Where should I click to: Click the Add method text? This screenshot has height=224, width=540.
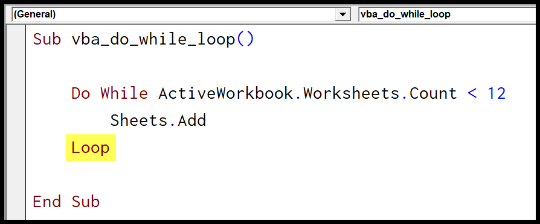[192, 120]
